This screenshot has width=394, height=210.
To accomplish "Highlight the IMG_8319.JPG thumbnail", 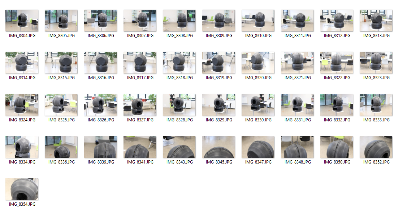I will tap(218, 63).
